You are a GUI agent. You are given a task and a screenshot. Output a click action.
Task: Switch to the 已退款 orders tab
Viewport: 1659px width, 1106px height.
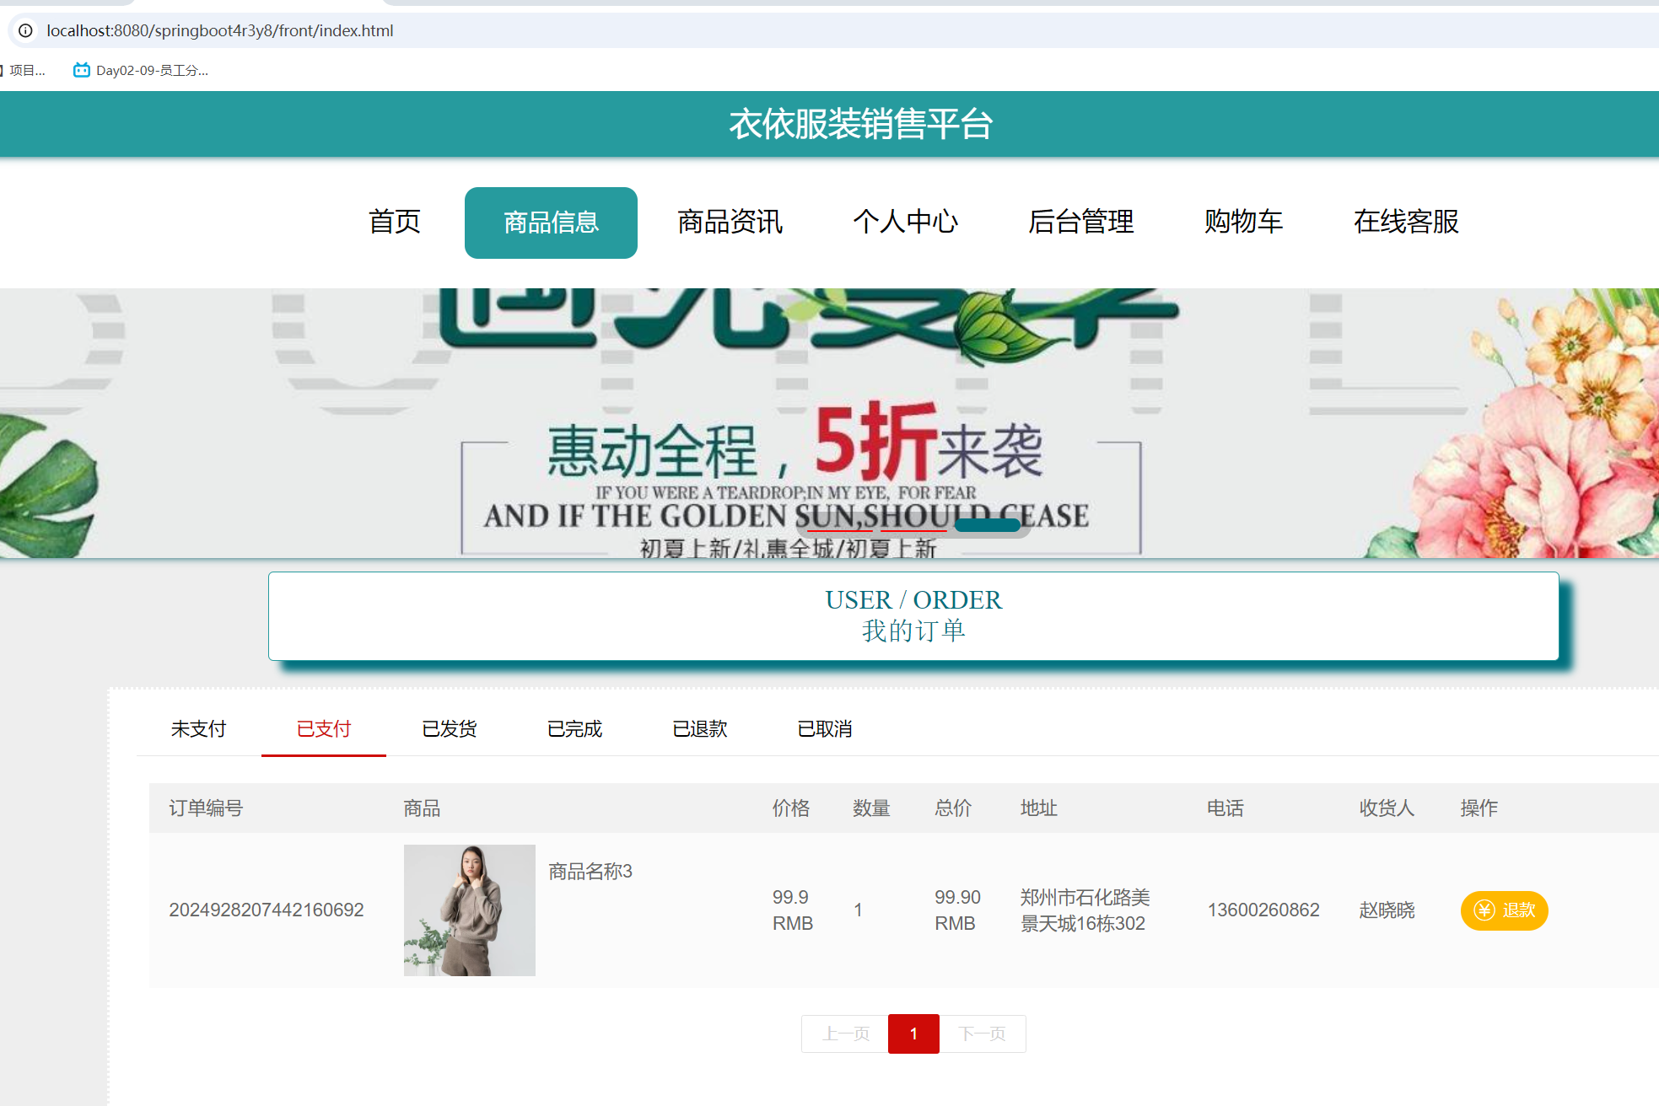click(x=700, y=728)
